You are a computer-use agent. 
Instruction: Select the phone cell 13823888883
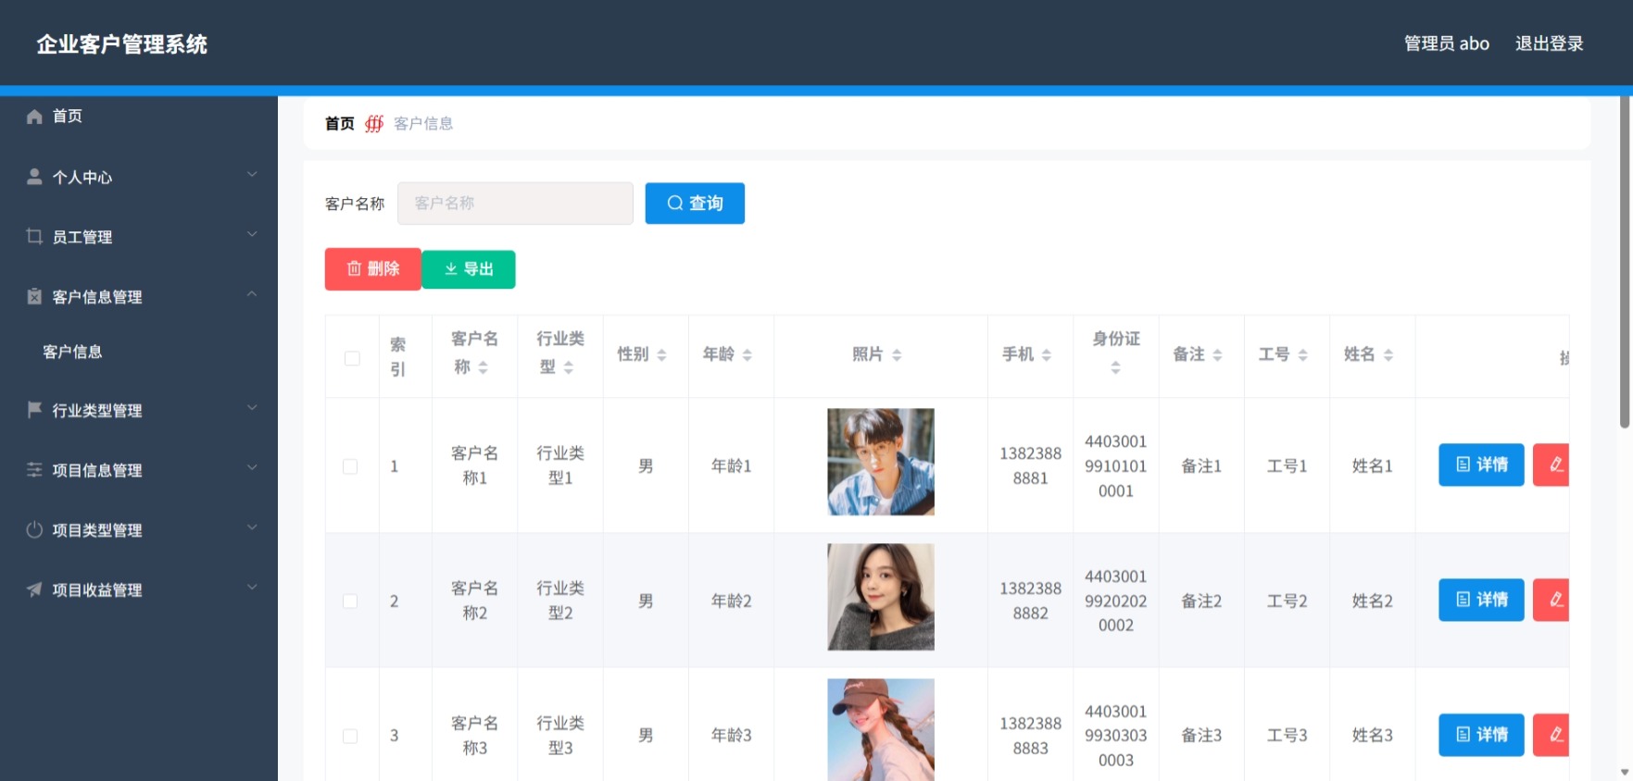tap(1030, 736)
